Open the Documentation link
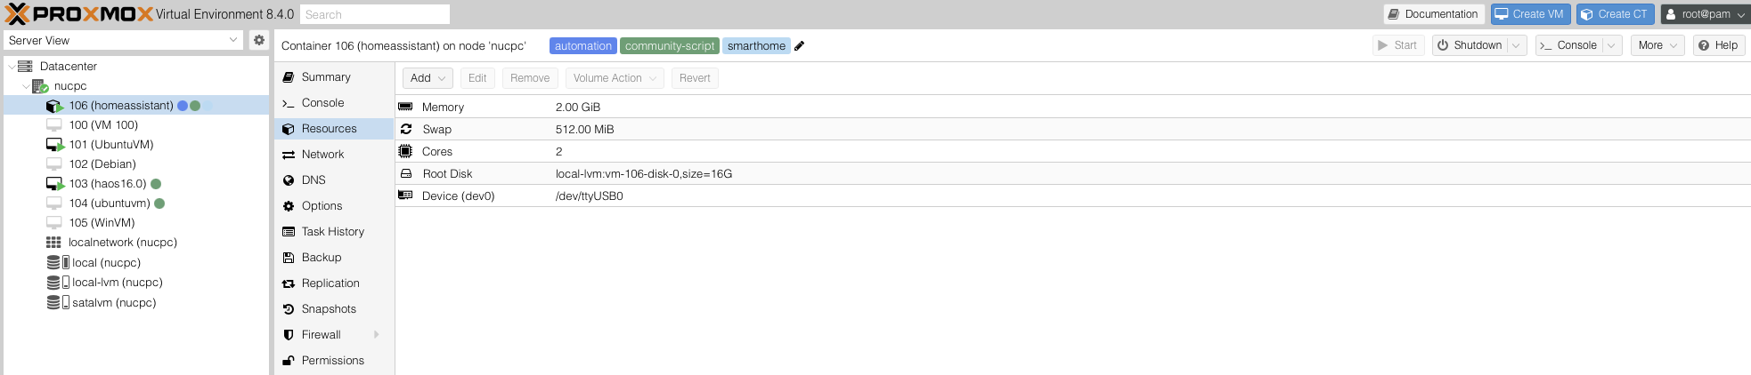 (x=1433, y=14)
